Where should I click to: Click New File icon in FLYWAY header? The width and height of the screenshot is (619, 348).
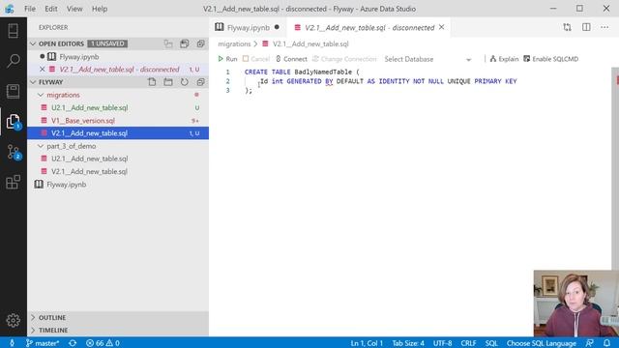pyautogui.click(x=152, y=82)
